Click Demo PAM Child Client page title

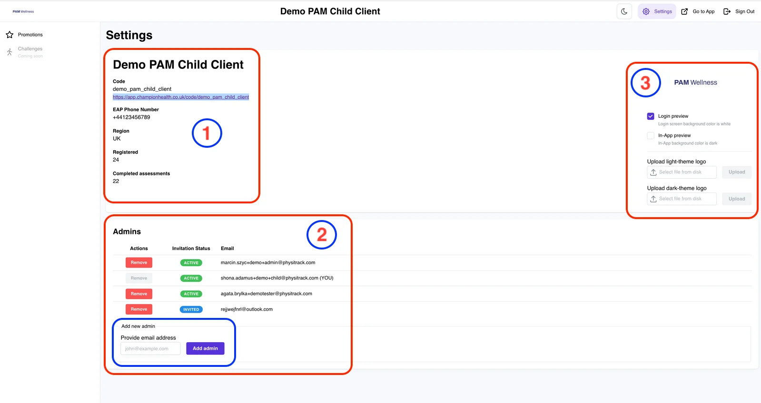point(330,11)
